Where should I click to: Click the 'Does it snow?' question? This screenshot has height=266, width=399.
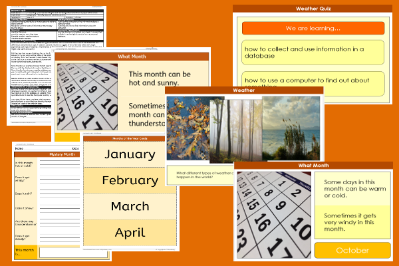[x=24, y=208]
